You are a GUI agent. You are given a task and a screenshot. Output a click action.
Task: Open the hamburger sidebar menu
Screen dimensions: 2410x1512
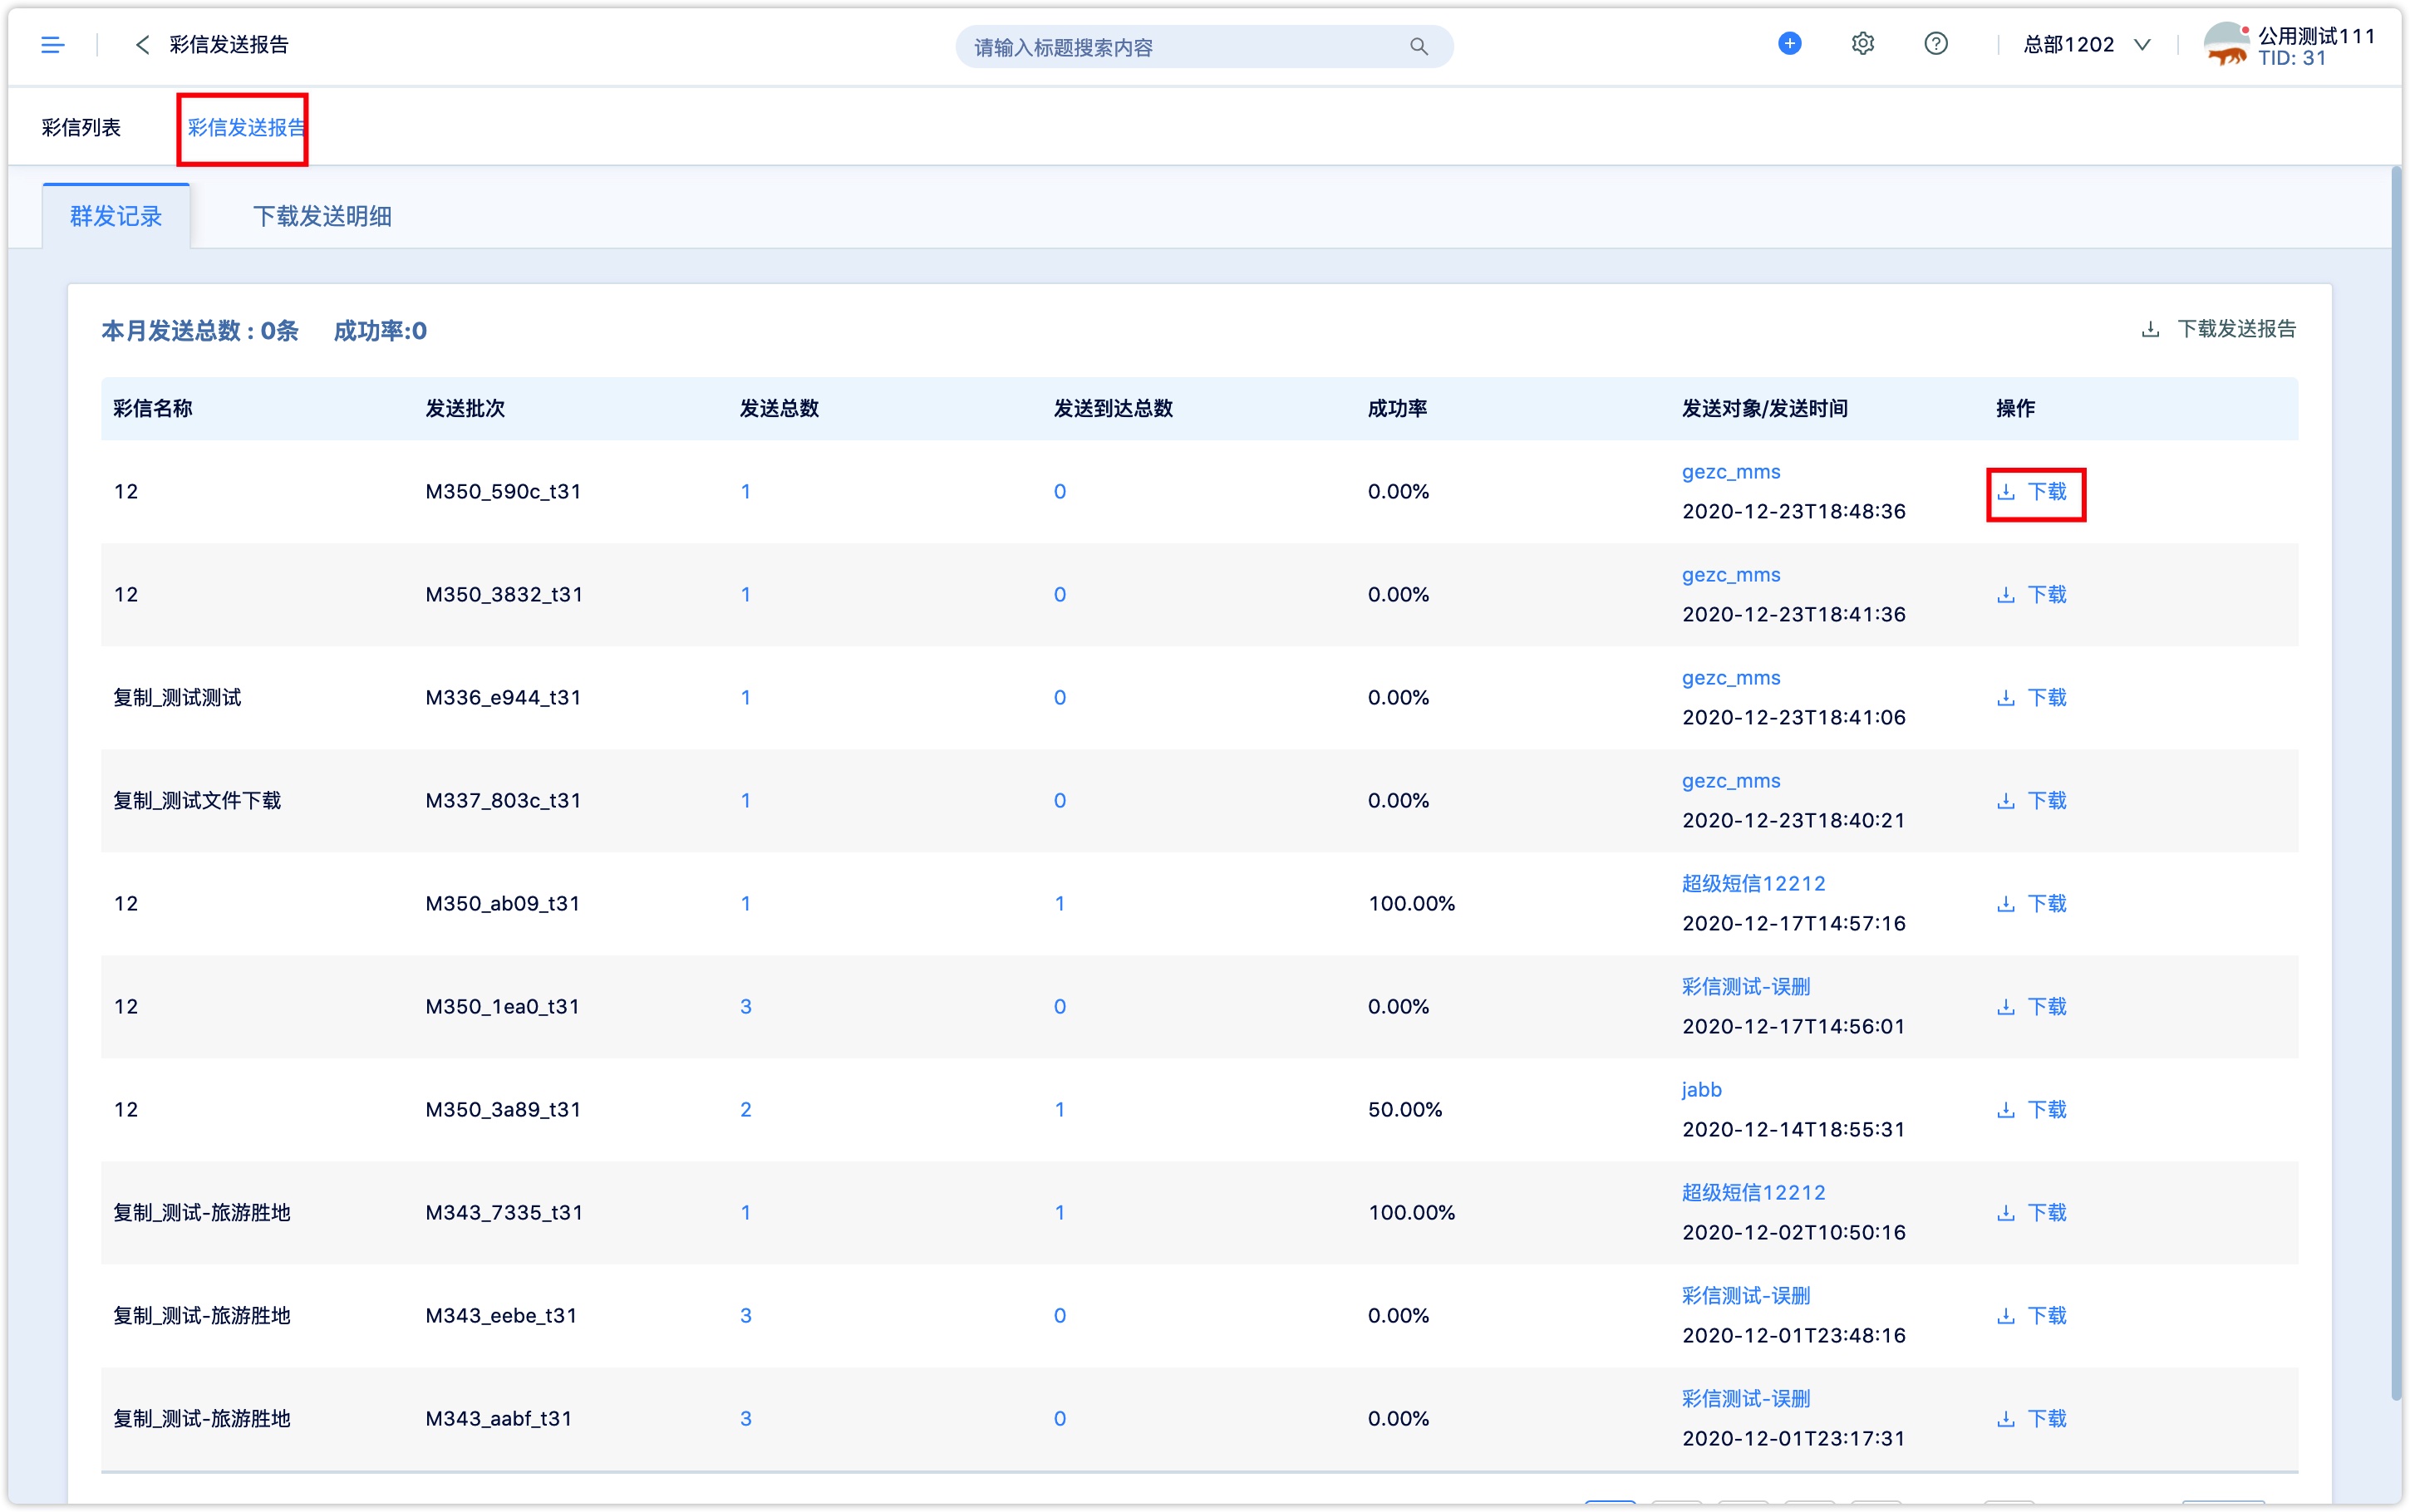click(52, 45)
